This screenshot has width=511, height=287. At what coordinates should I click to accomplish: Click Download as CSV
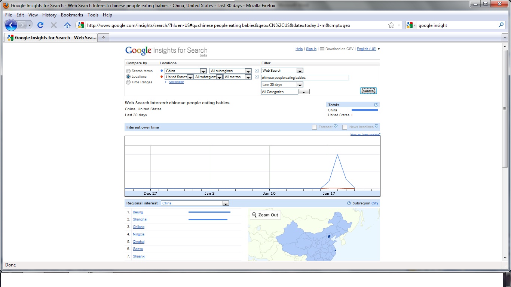point(337,49)
